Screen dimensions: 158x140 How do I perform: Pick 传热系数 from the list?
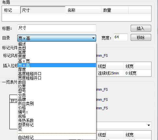[x=57, y=120]
